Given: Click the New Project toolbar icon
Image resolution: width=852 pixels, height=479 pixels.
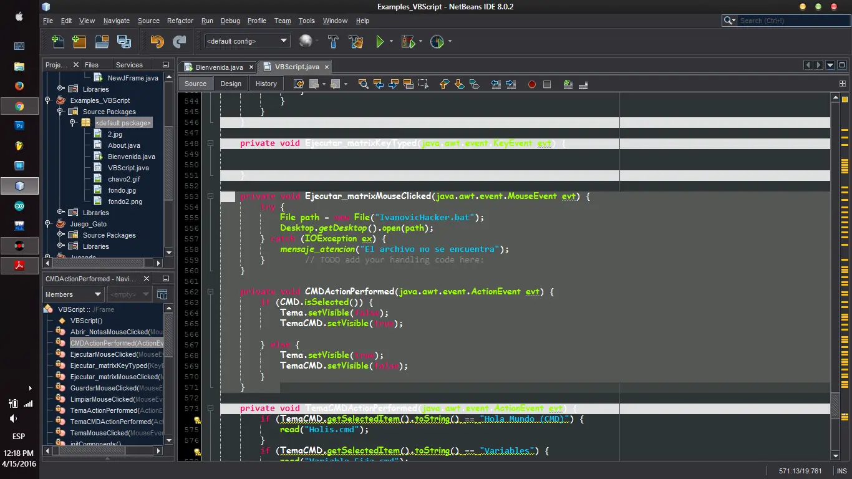Looking at the screenshot, I should (x=79, y=42).
